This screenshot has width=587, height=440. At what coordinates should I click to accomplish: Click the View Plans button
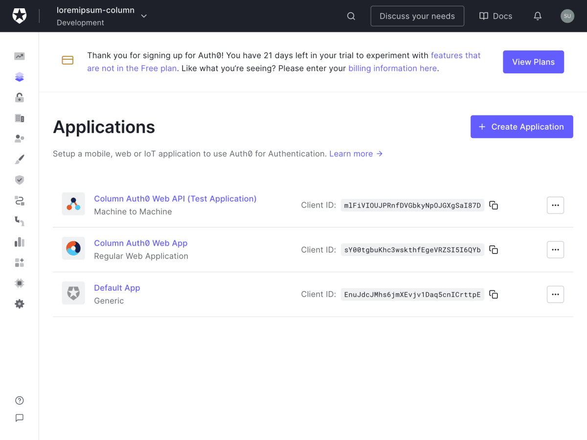click(533, 62)
